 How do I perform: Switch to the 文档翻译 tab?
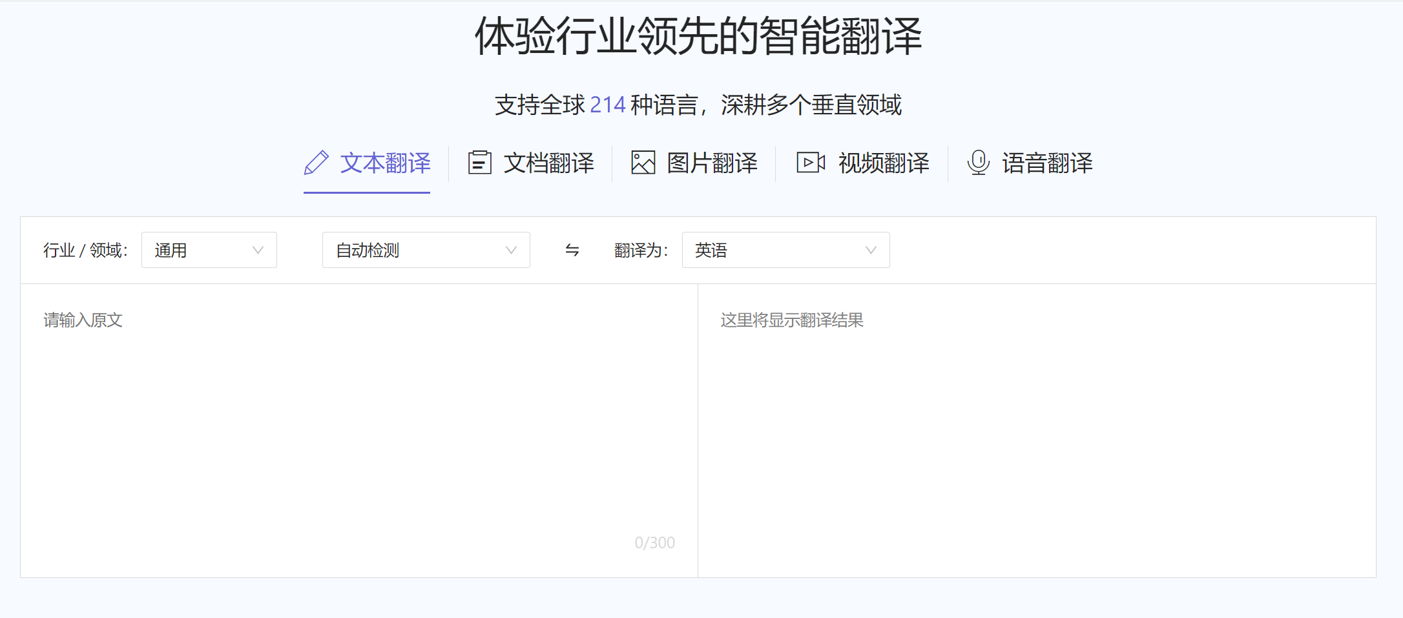[x=549, y=163]
